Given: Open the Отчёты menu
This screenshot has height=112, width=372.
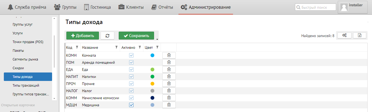Looking at the screenshot, I should pos(162,7).
